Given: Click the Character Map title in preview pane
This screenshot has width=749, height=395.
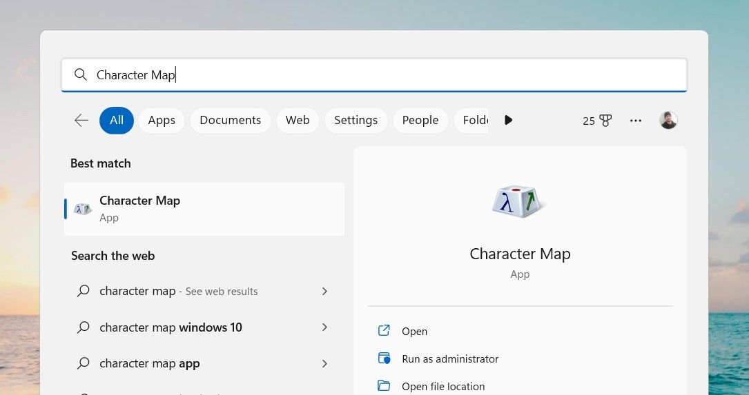Looking at the screenshot, I should [x=520, y=254].
